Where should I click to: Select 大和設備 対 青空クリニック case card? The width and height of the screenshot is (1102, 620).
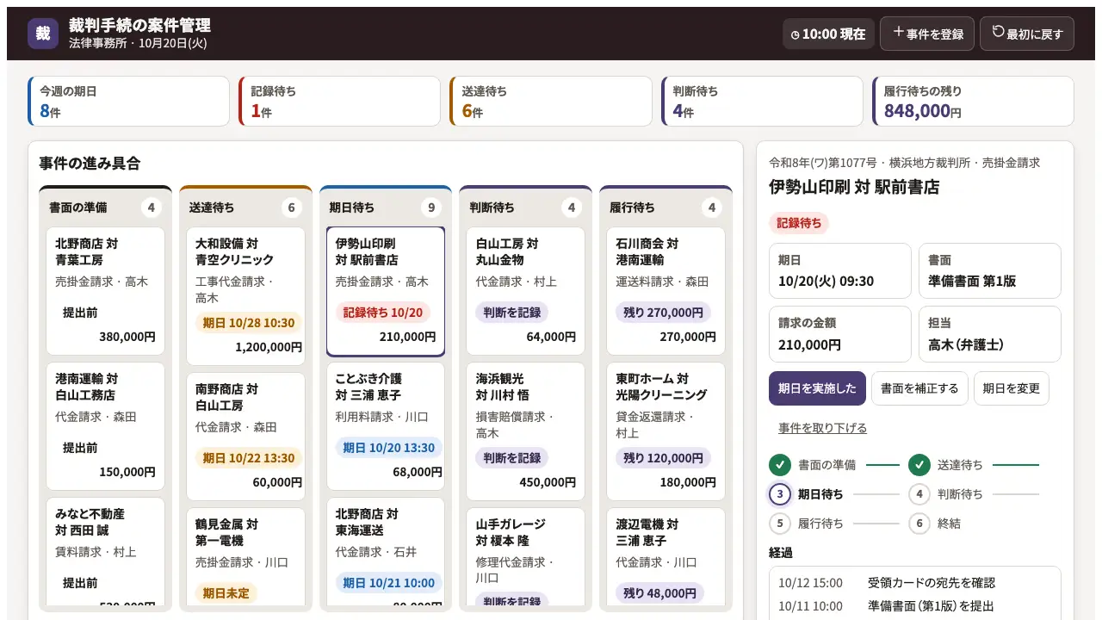tap(245, 296)
